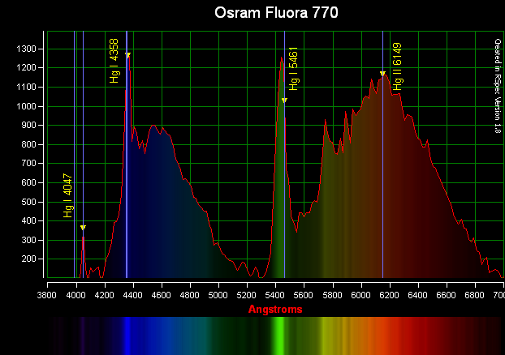Click the 3800 x-axis value
This screenshot has width=505, height=355.
(x=47, y=295)
